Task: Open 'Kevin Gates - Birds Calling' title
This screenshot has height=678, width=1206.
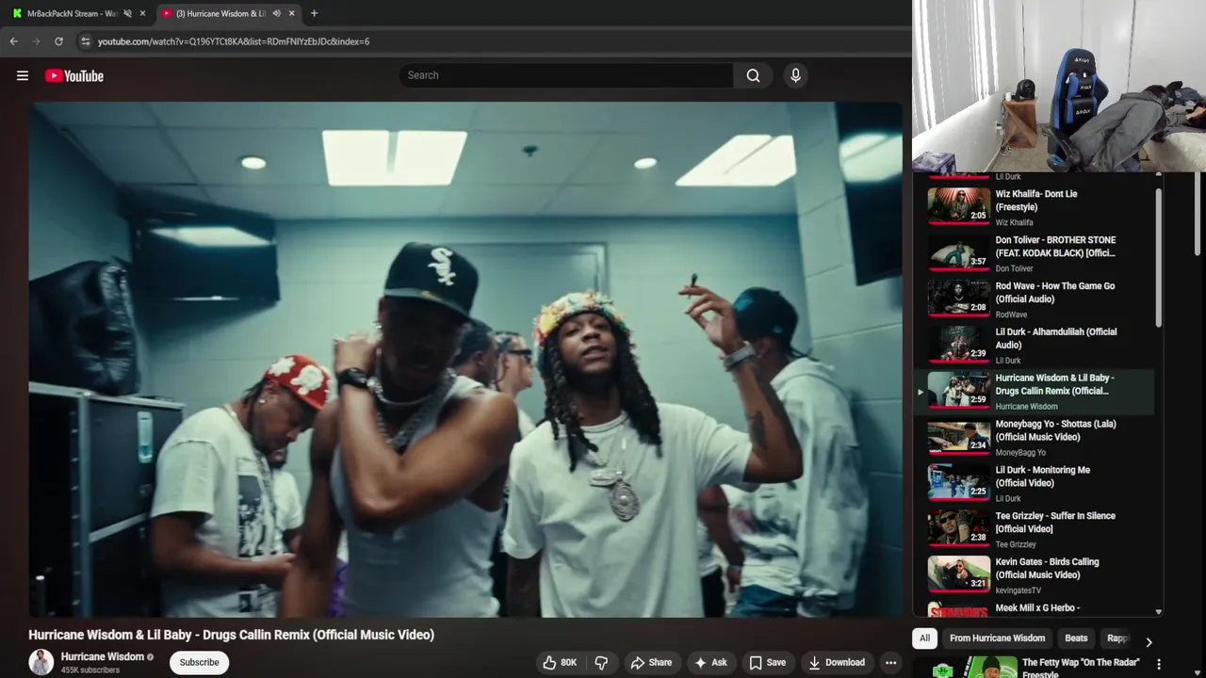Action: 1048,569
